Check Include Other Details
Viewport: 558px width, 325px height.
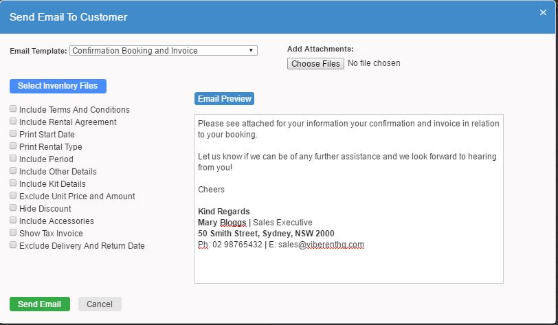[x=13, y=171]
